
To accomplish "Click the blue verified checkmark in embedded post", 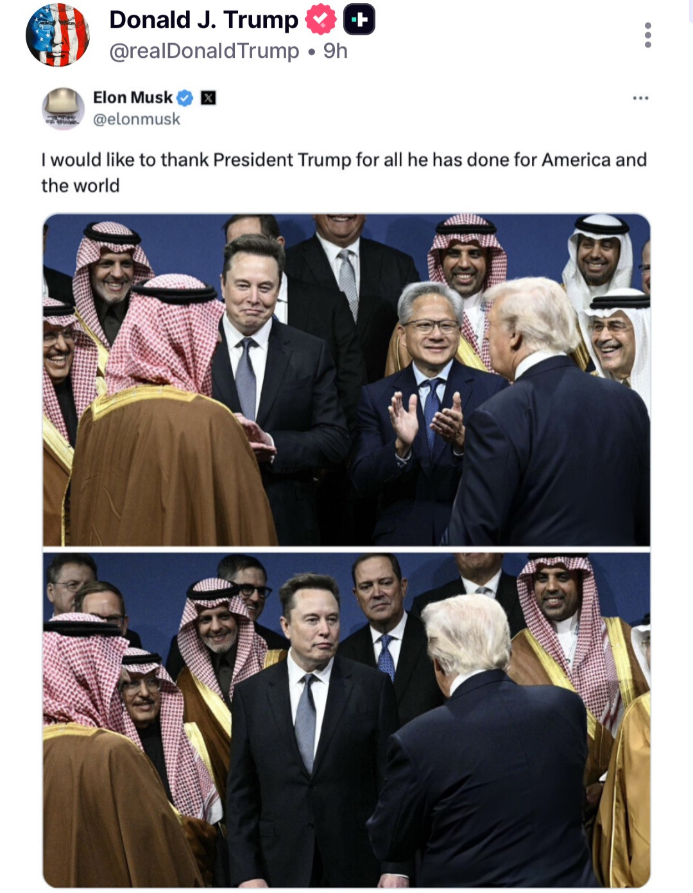I will coord(185,98).
